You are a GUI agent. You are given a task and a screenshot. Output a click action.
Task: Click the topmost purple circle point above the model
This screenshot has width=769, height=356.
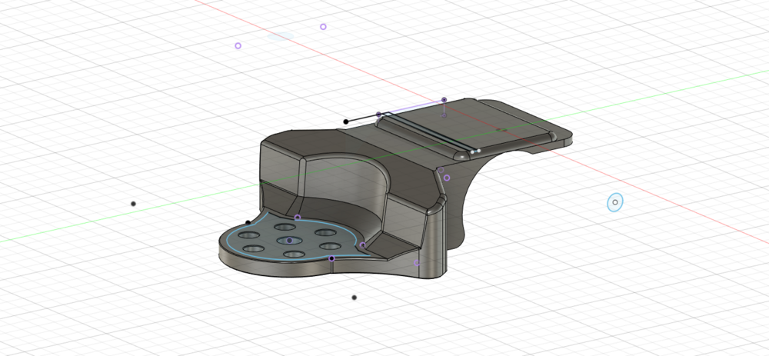pos(323,27)
